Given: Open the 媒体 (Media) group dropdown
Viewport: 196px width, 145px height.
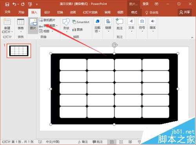Looking at the screenshot, I should pos(152,25).
